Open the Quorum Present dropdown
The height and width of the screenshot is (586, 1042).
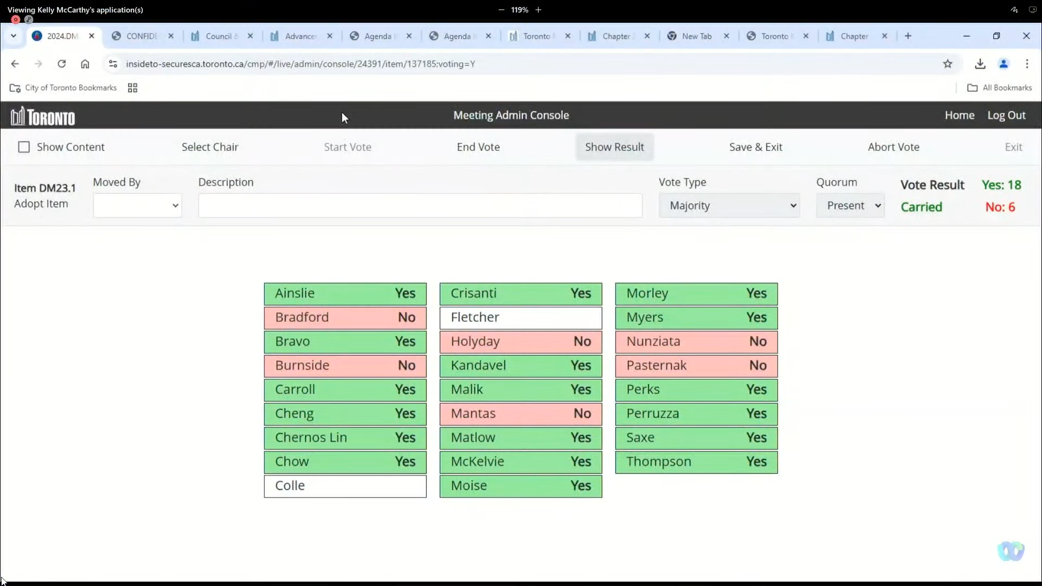(850, 206)
